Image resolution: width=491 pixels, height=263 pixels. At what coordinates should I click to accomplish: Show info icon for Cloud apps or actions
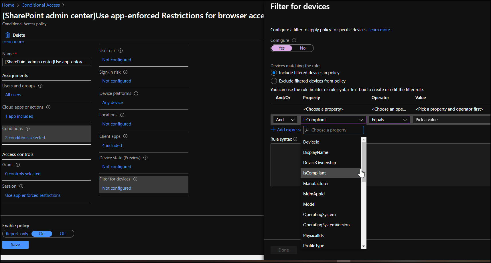coord(48,107)
